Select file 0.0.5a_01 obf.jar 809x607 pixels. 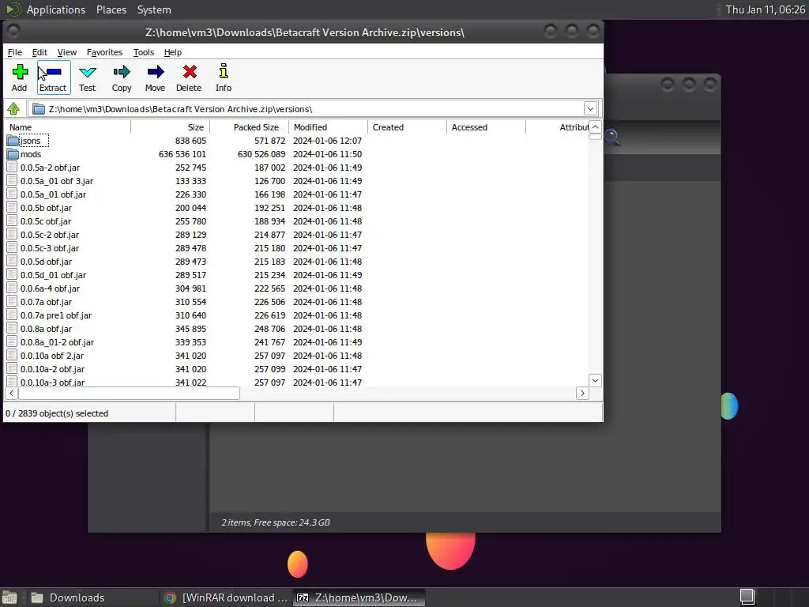53,194
